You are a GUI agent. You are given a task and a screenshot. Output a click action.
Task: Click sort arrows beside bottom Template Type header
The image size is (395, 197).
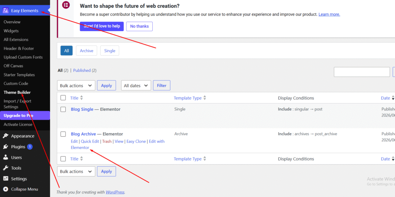pos(204,159)
